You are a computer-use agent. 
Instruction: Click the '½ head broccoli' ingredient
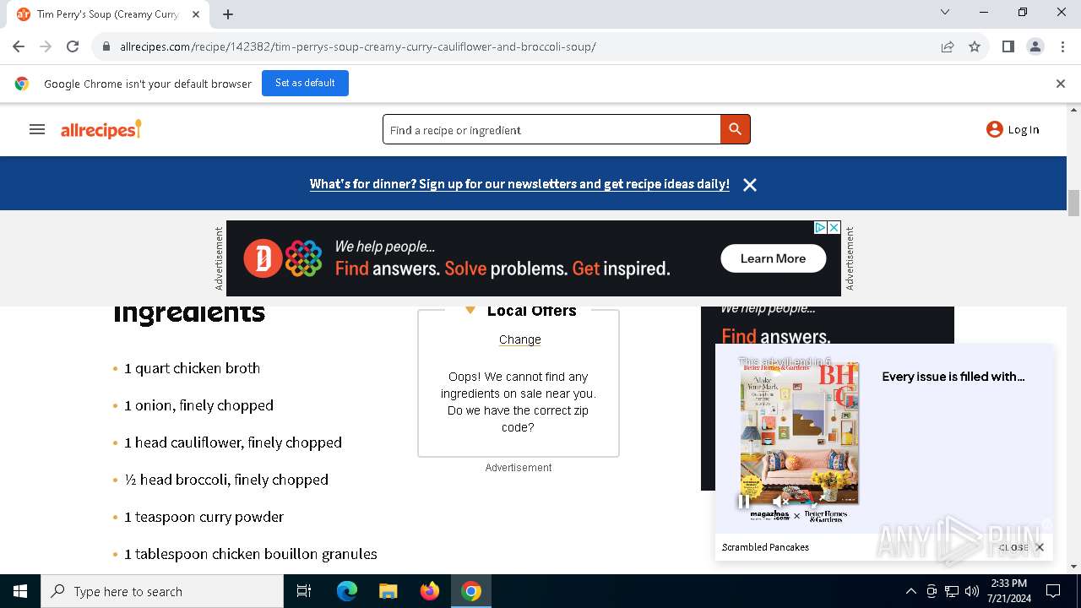[226, 480]
